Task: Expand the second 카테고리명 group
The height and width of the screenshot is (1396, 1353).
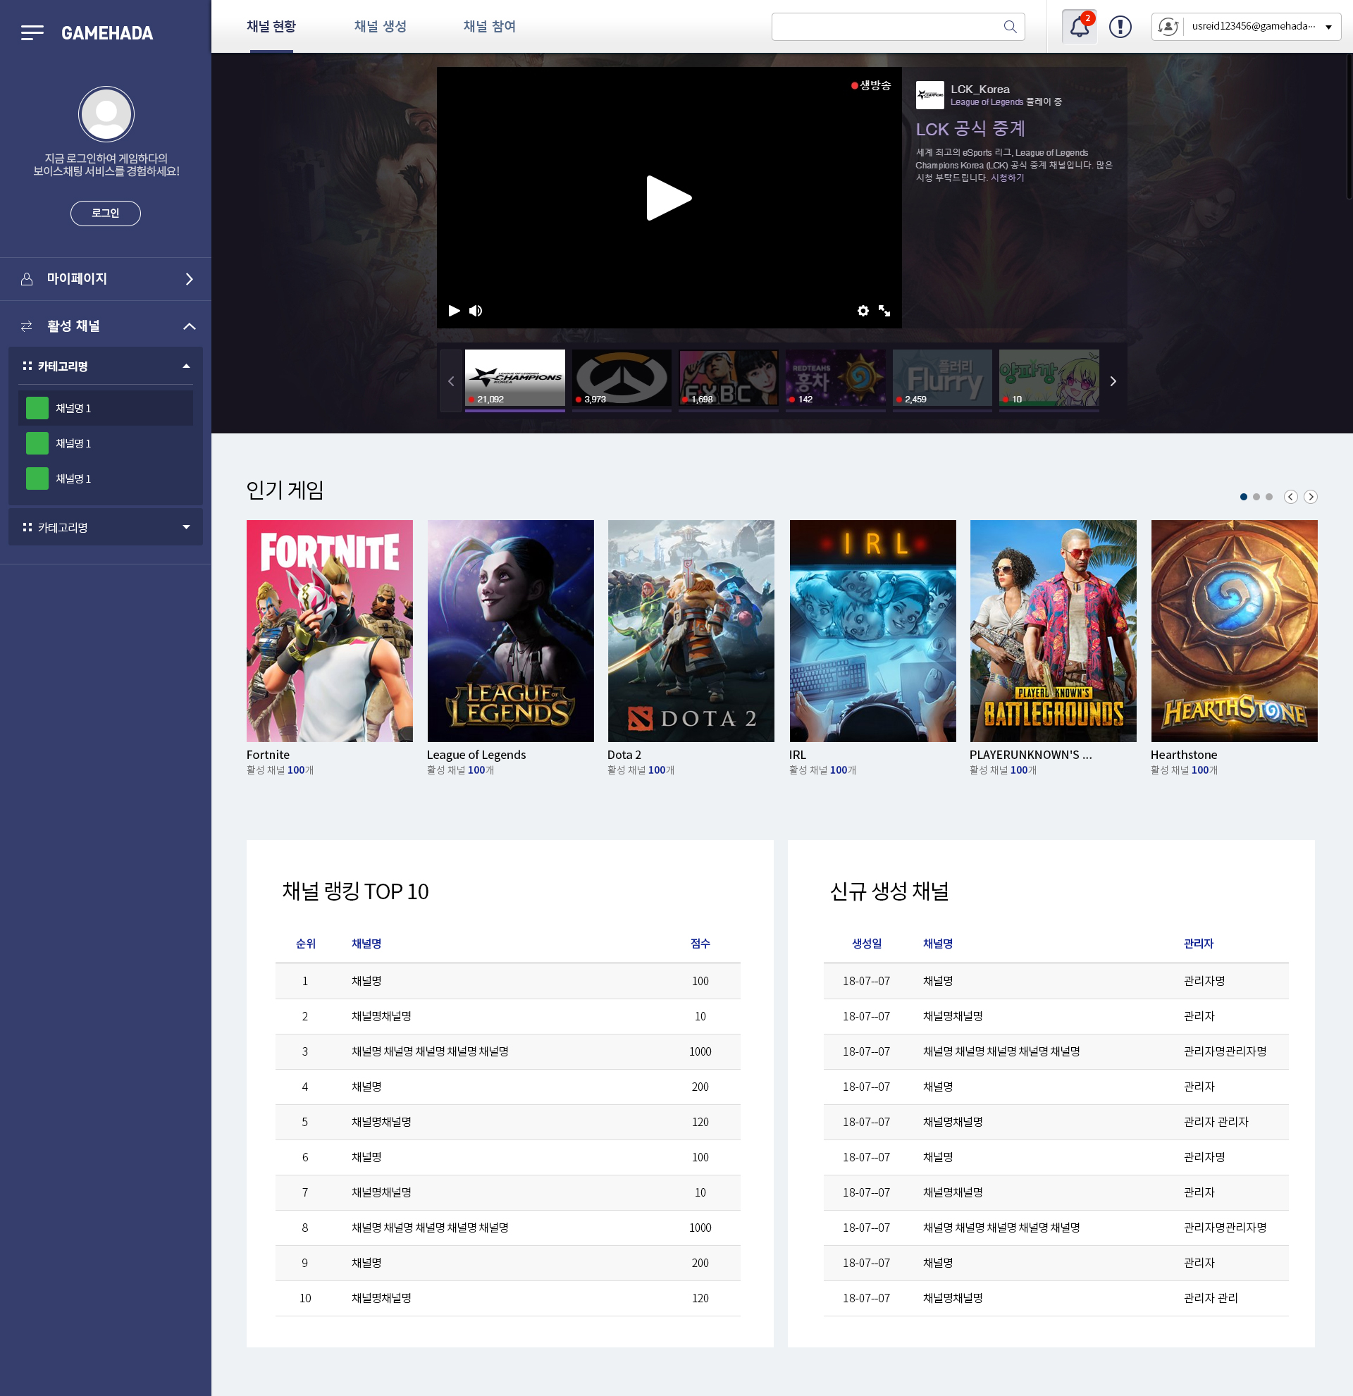Action: (x=187, y=527)
